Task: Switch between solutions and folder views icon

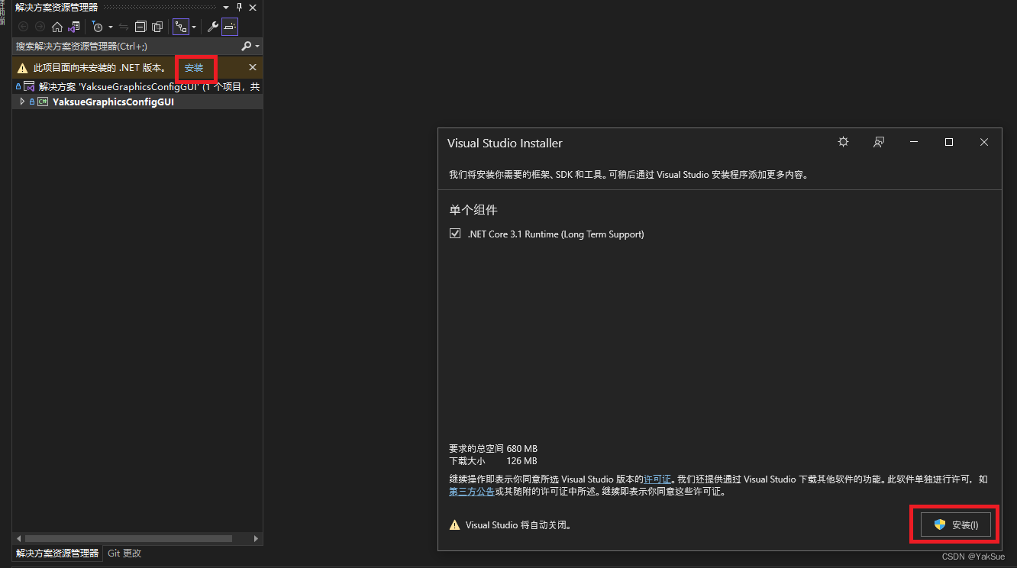Action: [73, 27]
